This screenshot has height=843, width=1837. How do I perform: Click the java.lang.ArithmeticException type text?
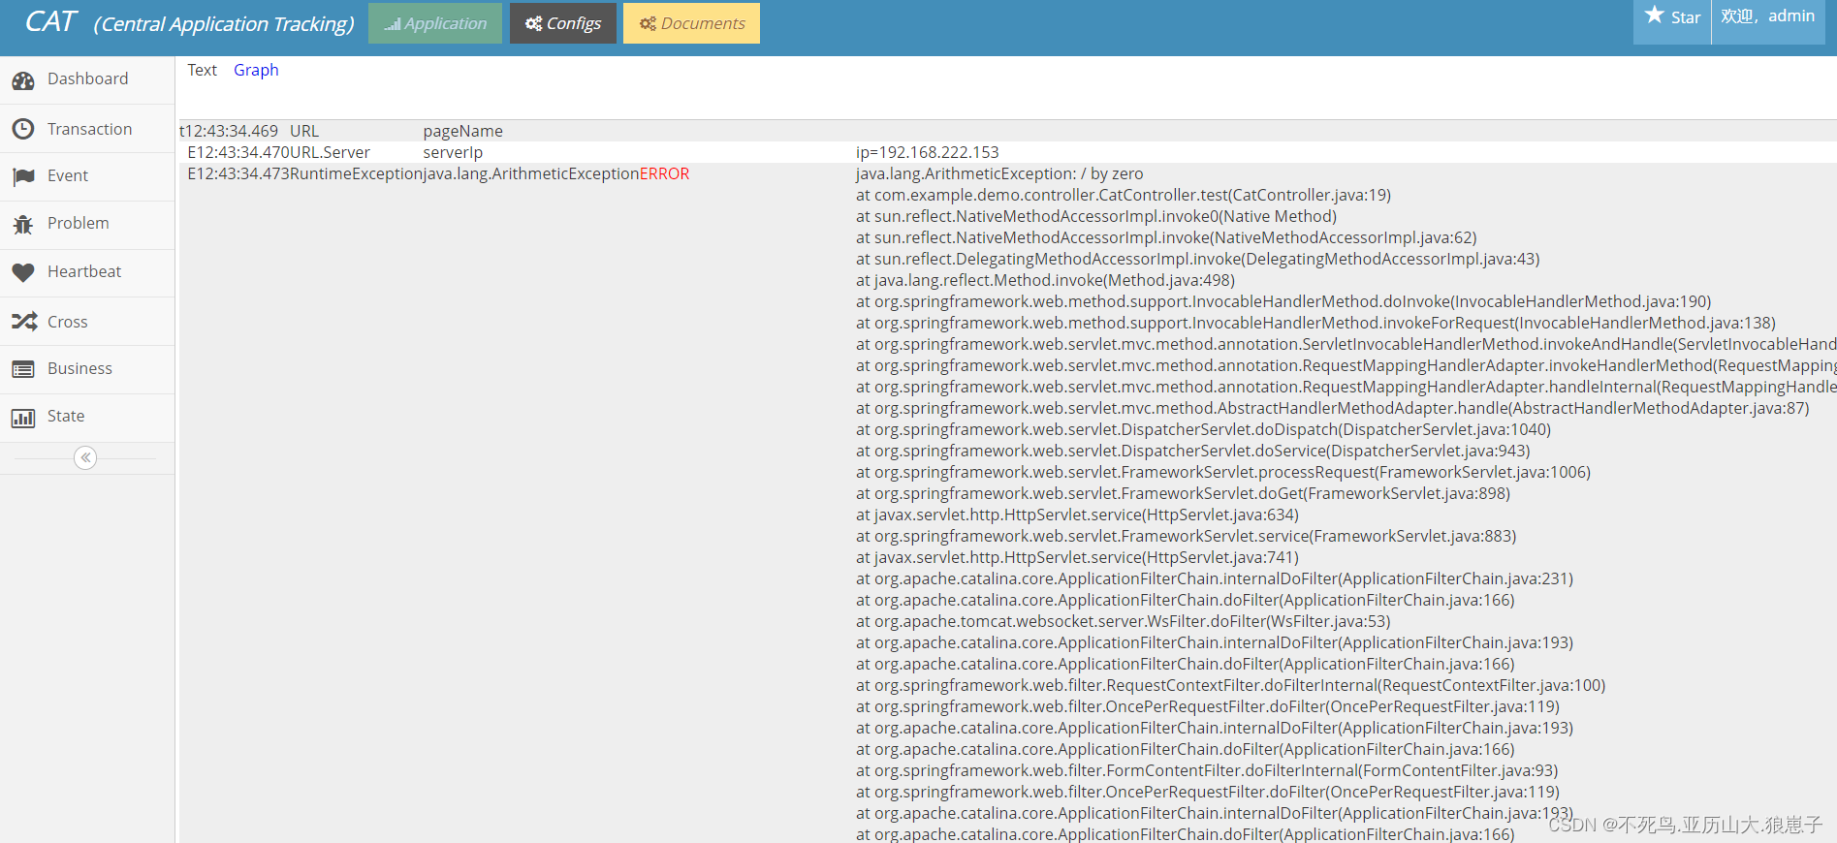pyautogui.click(x=531, y=174)
